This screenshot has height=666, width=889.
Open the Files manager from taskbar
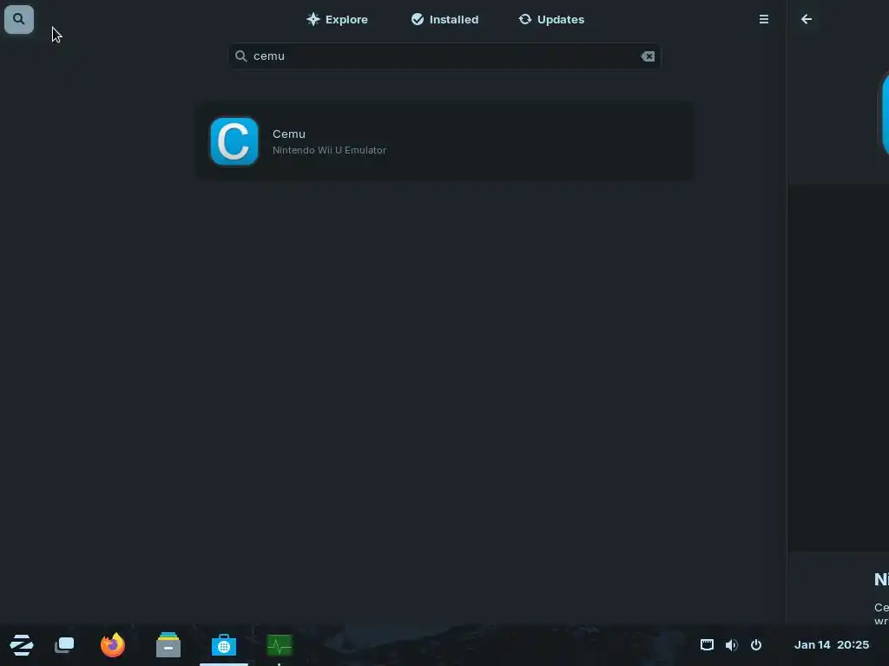168,645
